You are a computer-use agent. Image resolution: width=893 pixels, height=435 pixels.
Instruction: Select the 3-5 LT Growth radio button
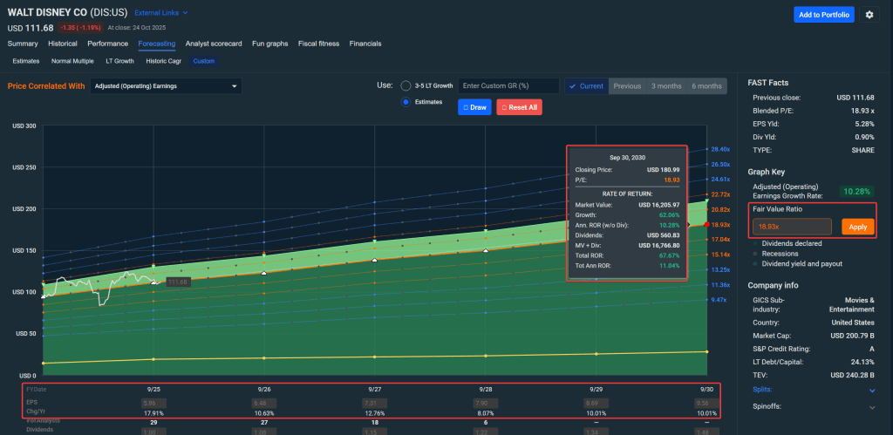(x=406, y=85)
